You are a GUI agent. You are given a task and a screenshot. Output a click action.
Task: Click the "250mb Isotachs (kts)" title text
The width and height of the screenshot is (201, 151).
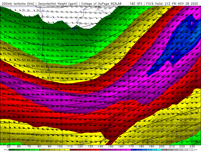click(18, 4)
